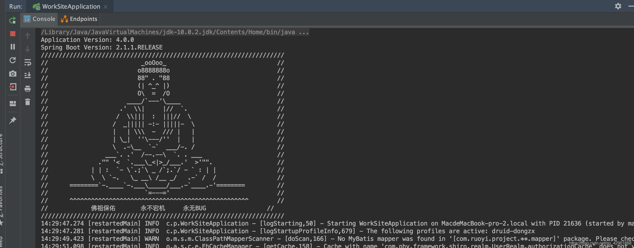Open the Web tool window side tab

pyautogui.click(x=2, y=242)
